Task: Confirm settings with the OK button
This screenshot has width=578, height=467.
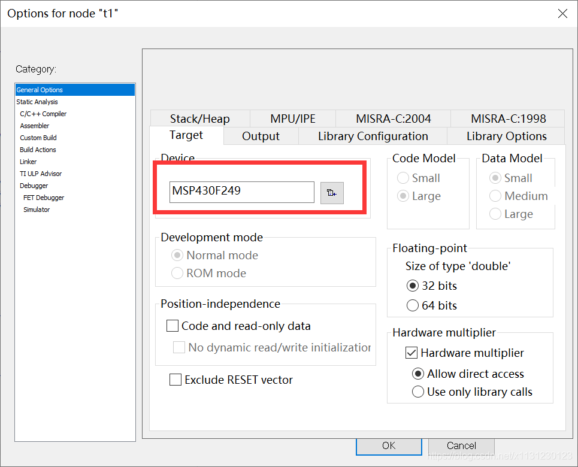Action: [389, 446]
